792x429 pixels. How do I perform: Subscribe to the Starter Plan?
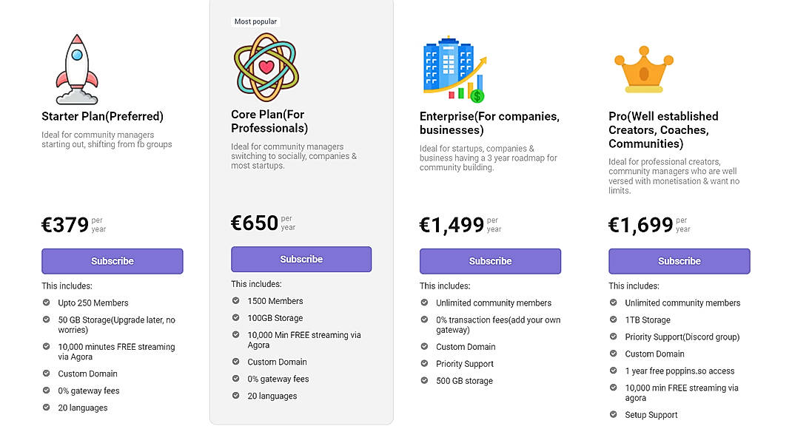click(112, 261)
